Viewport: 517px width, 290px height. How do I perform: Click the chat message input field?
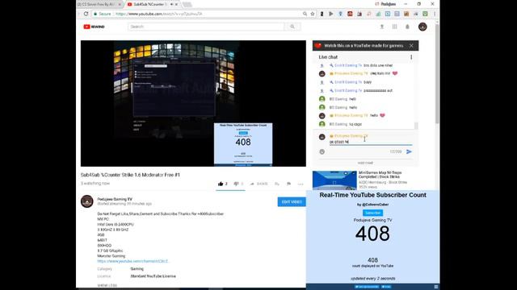371,142
